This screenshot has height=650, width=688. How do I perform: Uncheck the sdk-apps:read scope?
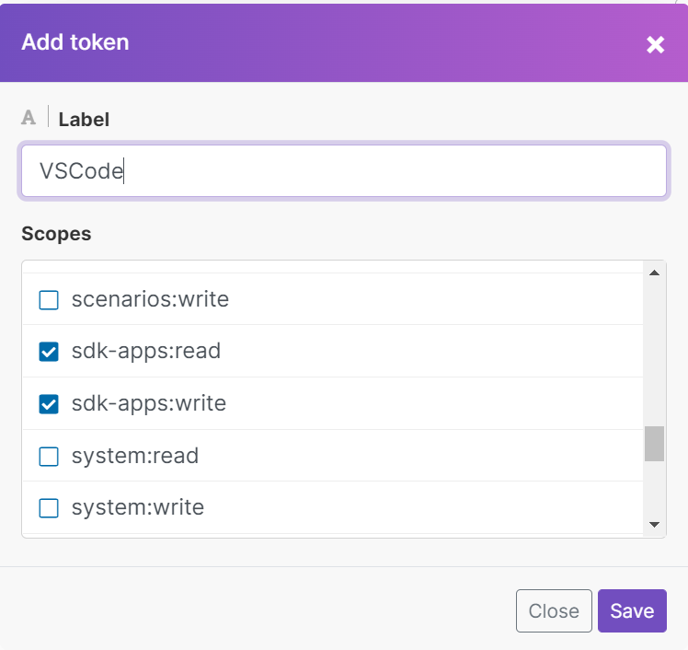[49, 352]
